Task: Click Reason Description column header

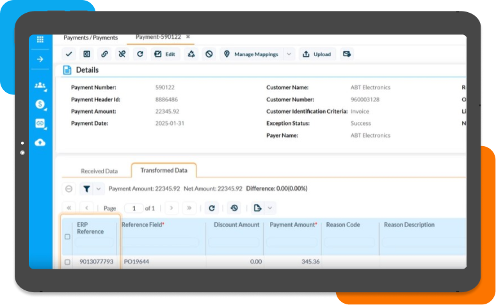Action: click(409, 225)
